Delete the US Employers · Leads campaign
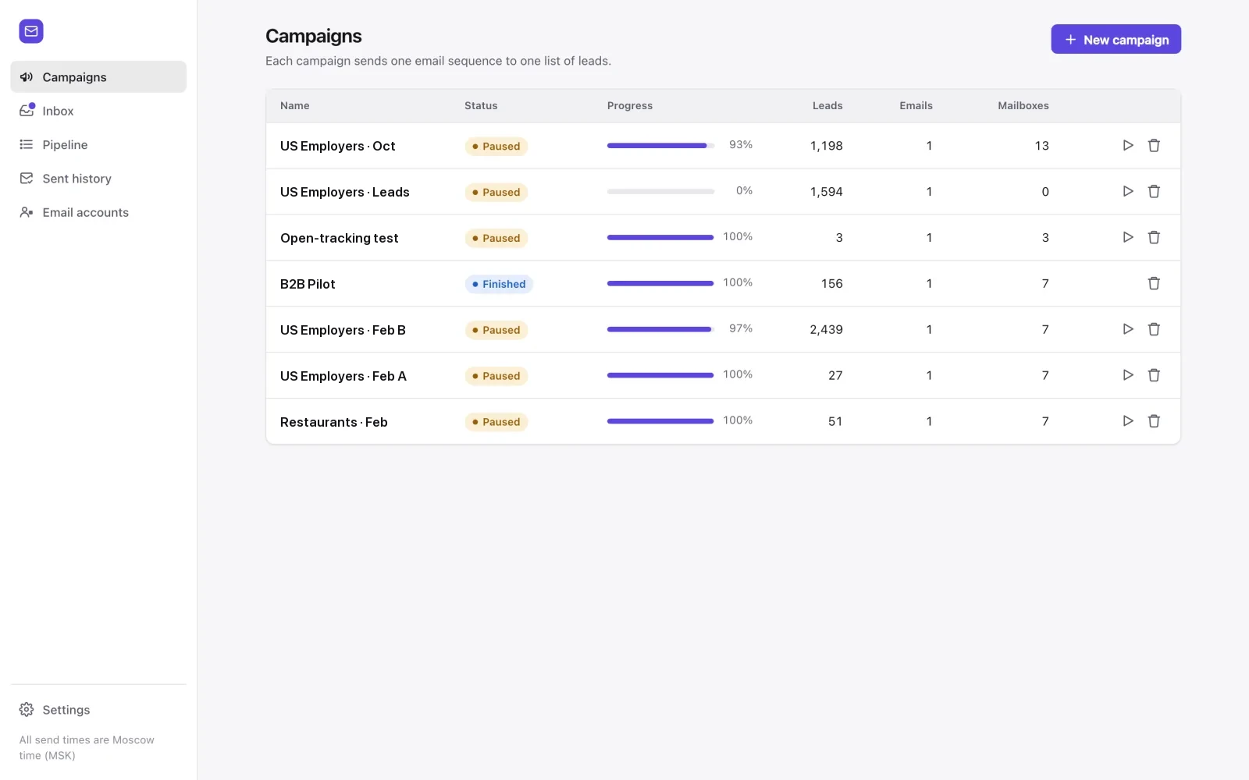The height and width of the screenshot is (780, 1249). pos(1154,191)
